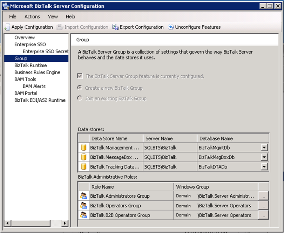Screen dimensions: 284x233
Task: Select BizTalk EDI/AS2 Runtime node
Action: tap(40, 100)
